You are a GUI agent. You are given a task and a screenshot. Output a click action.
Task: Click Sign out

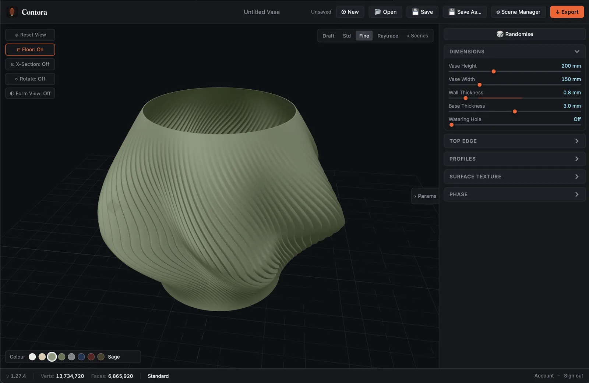(x=574, y=376)
